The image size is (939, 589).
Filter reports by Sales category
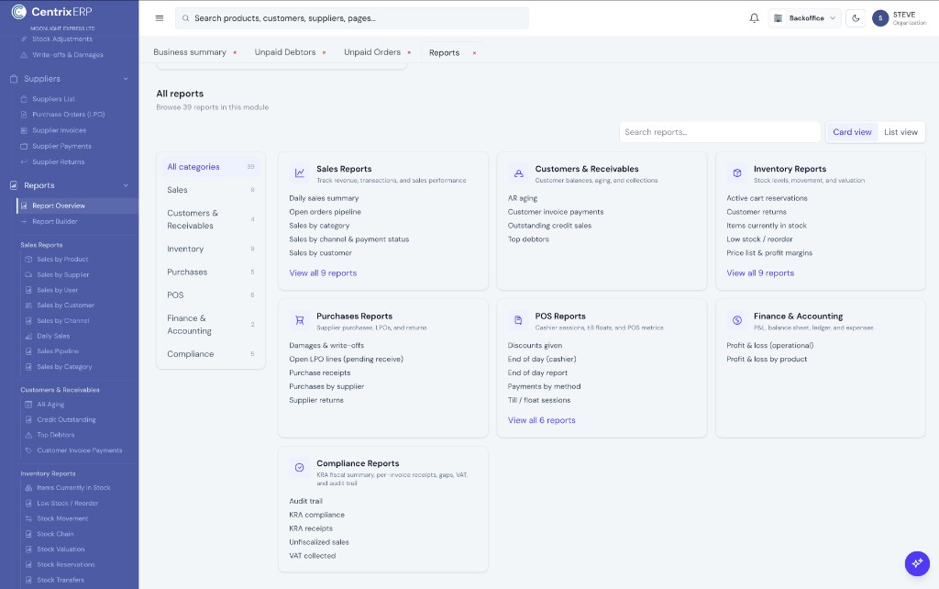point(211,190)
